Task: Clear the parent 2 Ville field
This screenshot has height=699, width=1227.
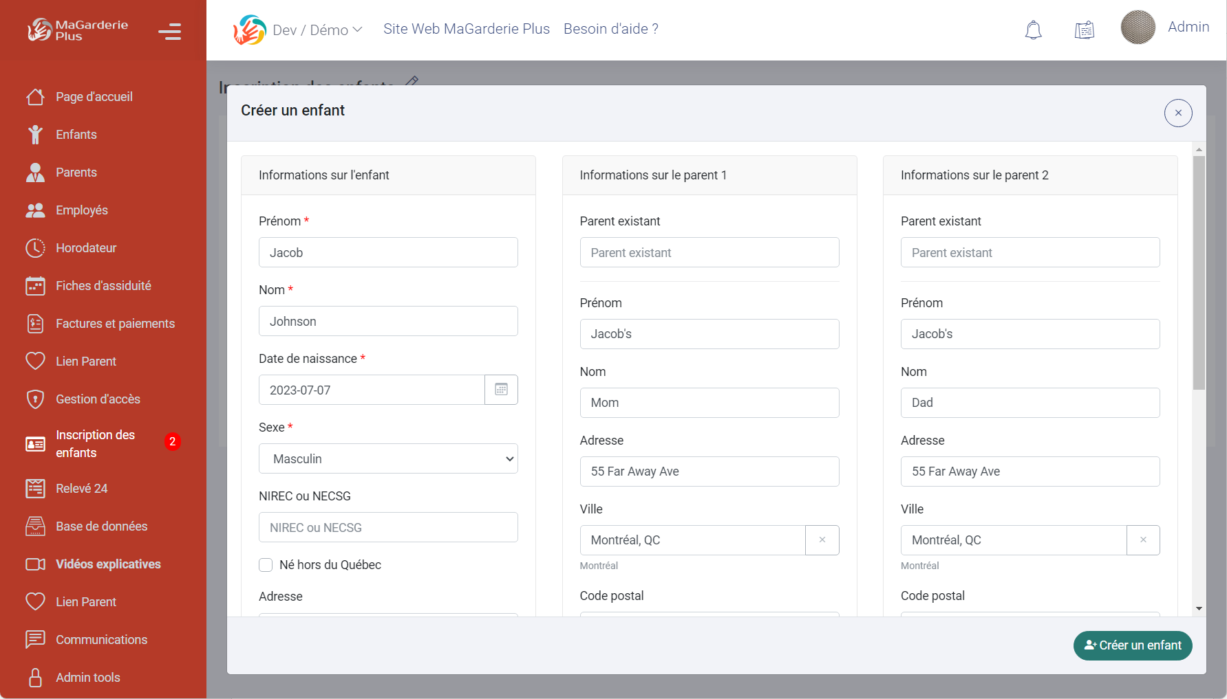Action: point(1142,540)
